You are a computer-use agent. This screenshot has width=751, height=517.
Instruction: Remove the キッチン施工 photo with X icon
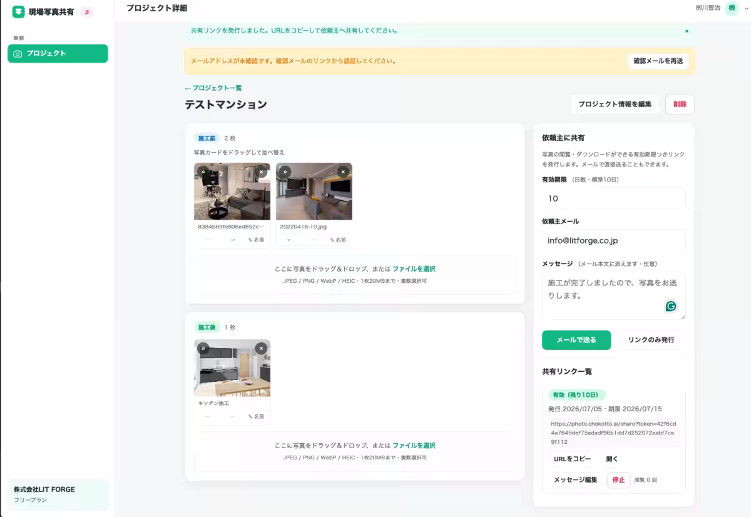coord(262,348)
